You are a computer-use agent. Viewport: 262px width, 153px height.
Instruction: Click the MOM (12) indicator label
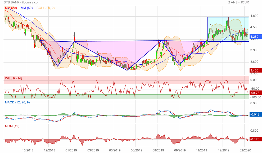12,126
